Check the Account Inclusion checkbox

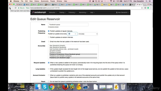49,75
